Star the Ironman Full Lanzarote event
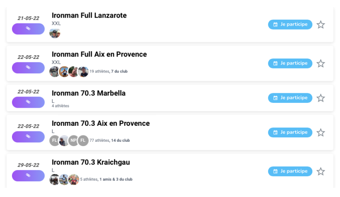The image size is (340, 197). point(320,25)
